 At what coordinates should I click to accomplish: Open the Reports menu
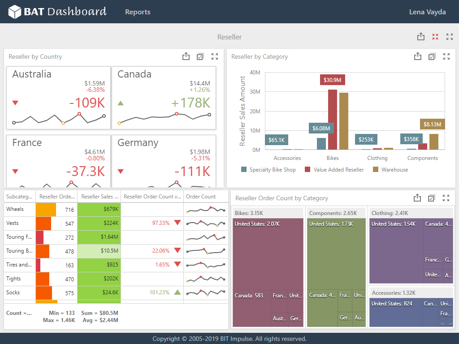click(x=138, y=12)
